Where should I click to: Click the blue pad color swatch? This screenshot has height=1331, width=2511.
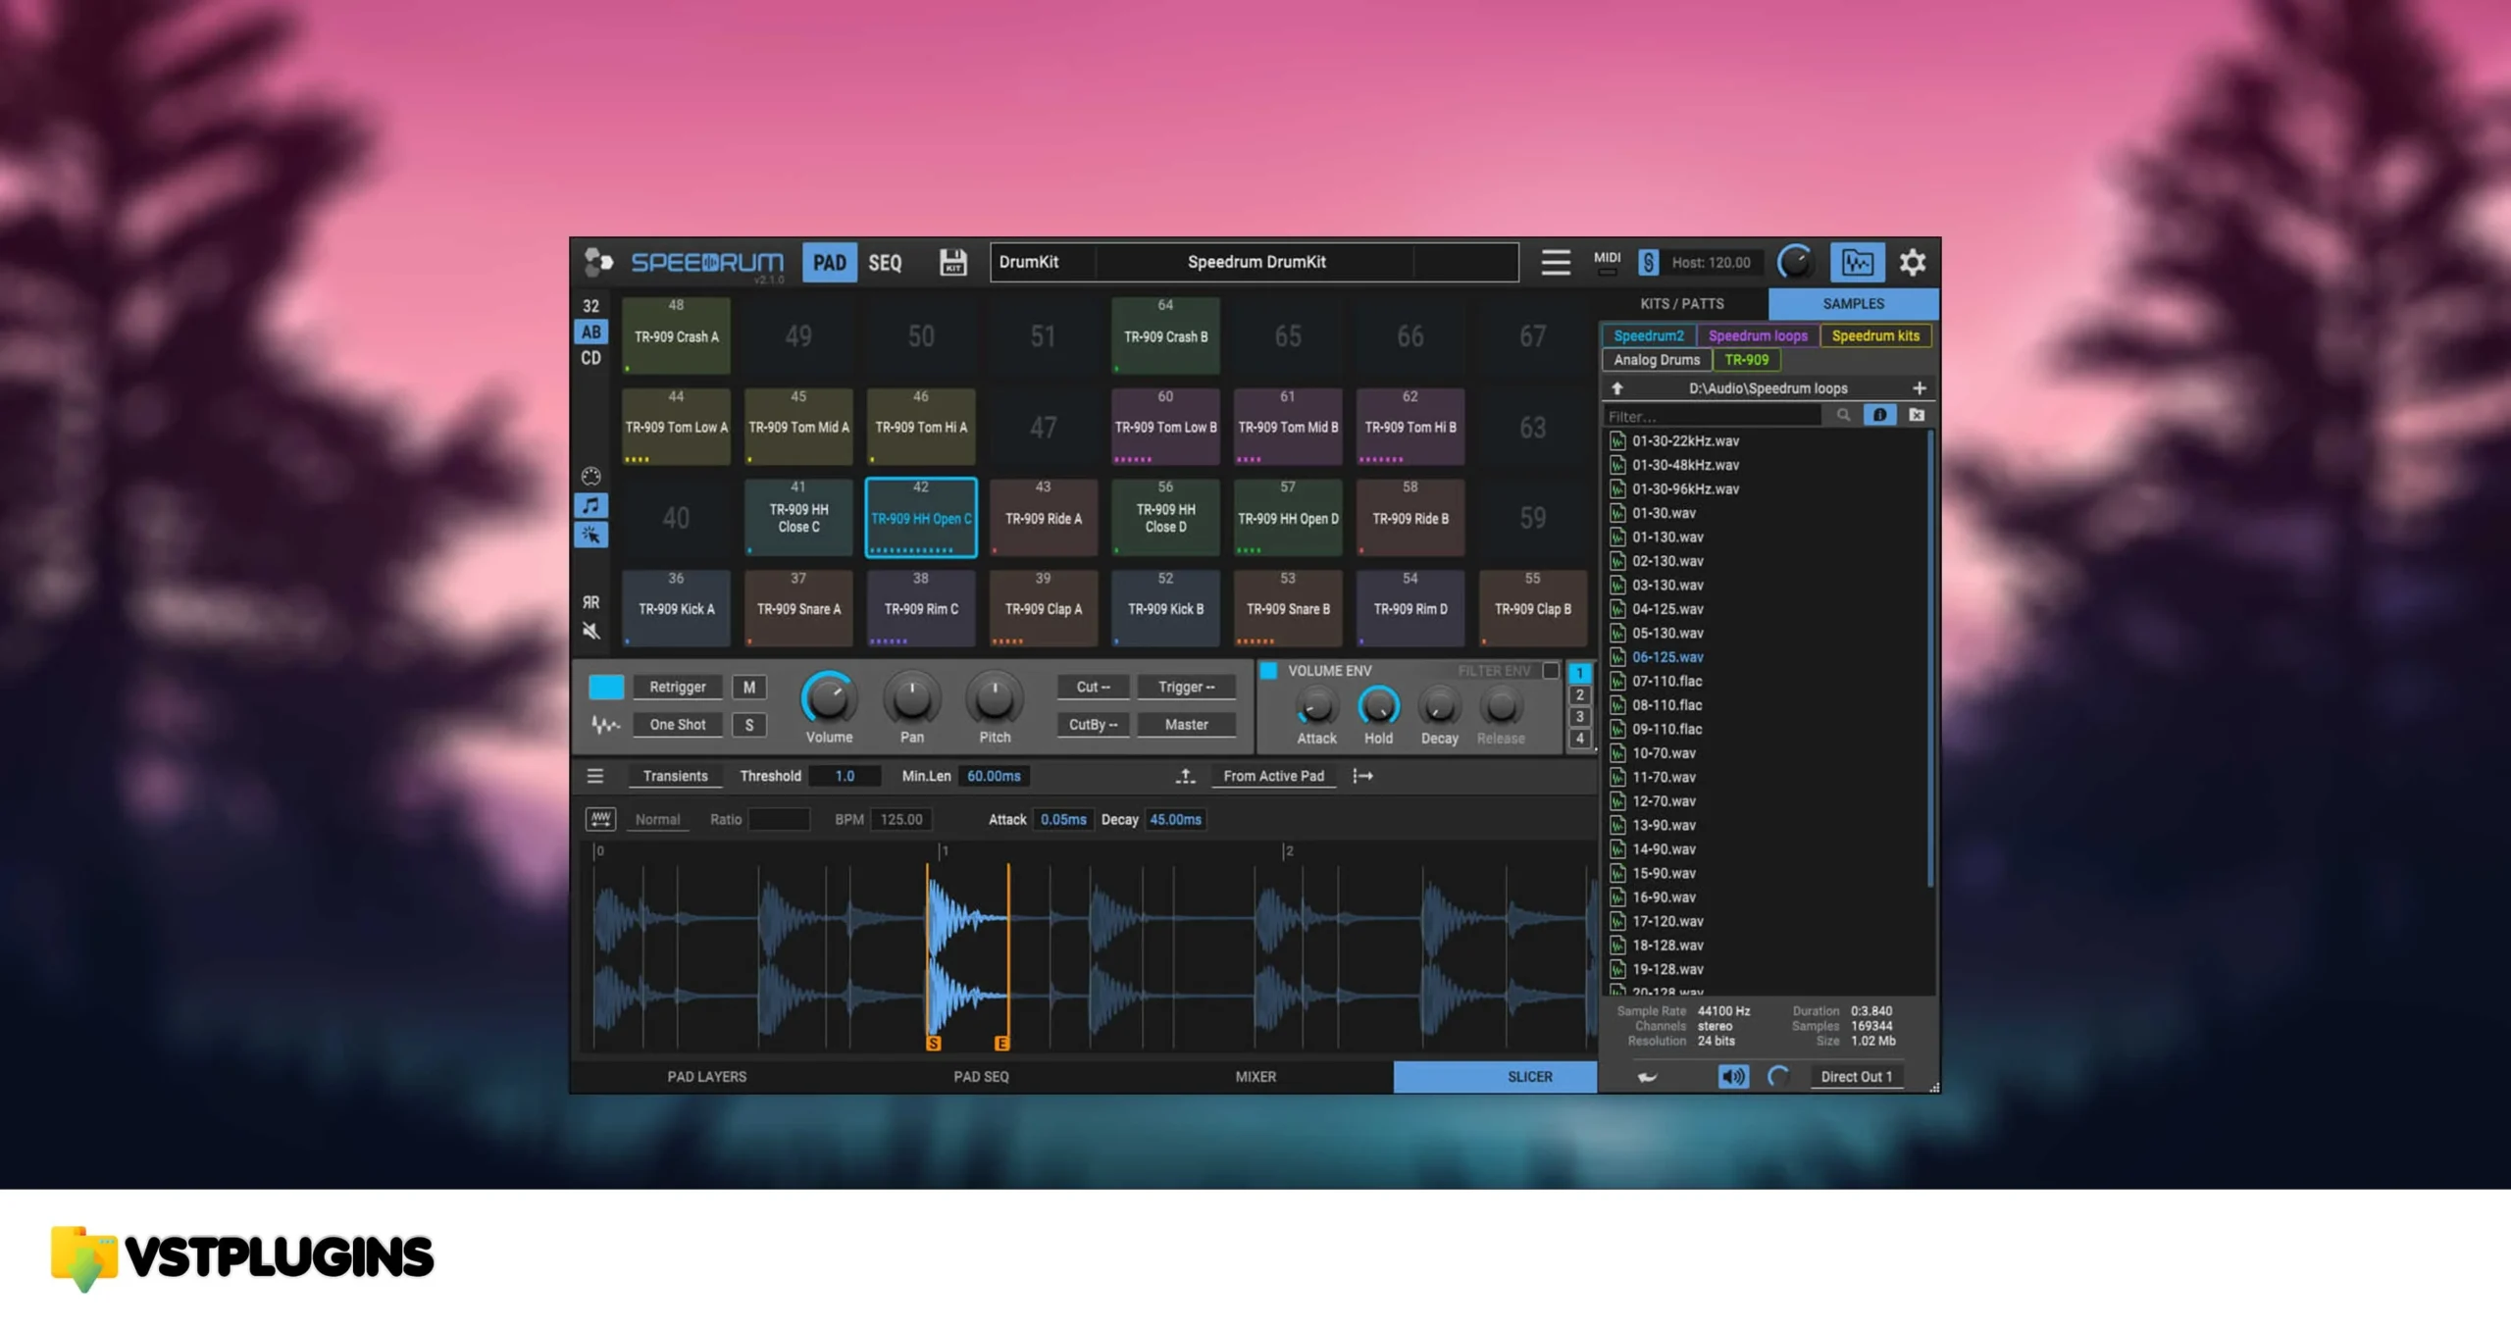click(x=606, y=687)
